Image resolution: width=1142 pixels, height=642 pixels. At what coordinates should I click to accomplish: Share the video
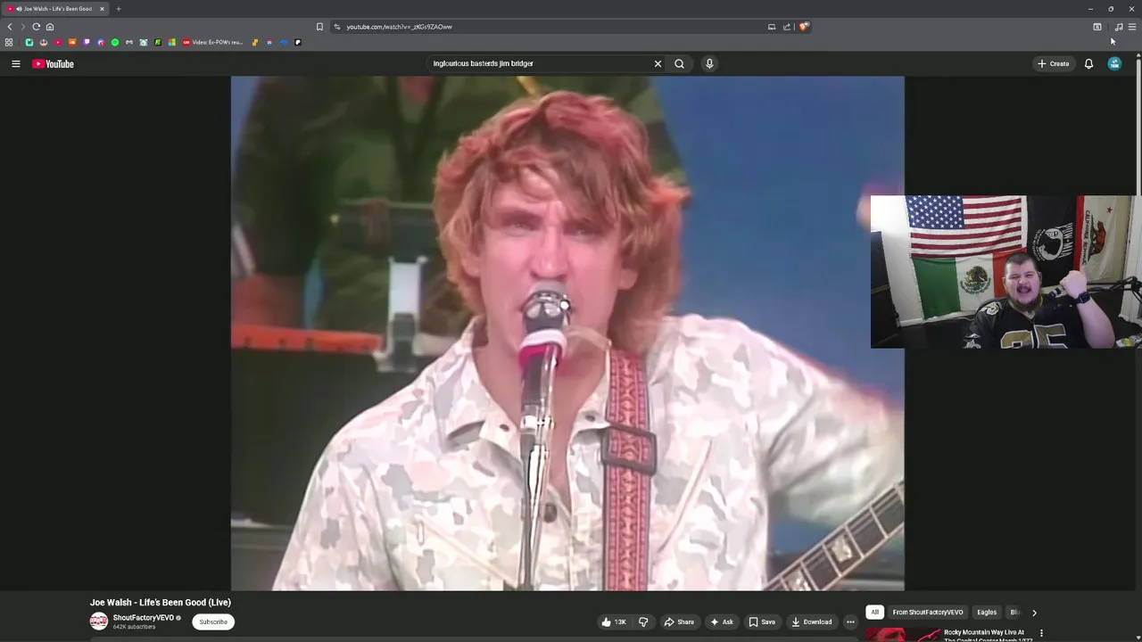(x=679, y=621)
